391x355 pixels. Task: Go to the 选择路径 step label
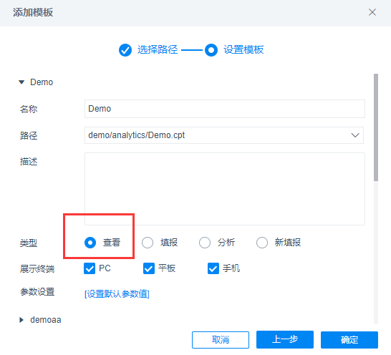pos(158,49)
